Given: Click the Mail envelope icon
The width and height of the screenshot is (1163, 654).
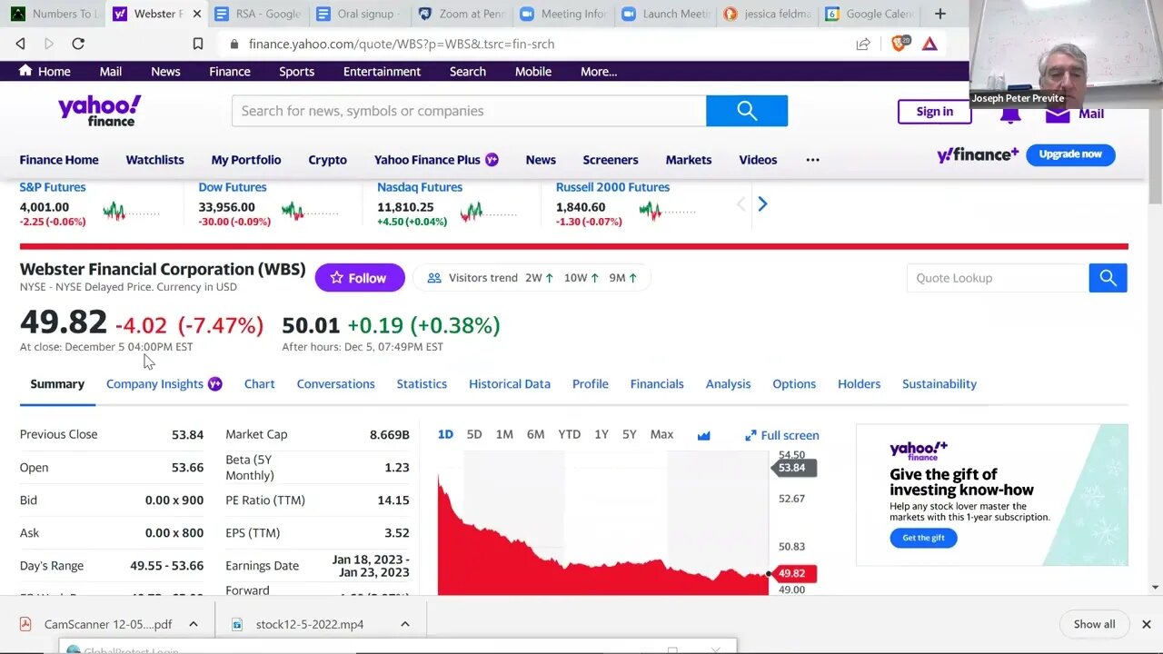Looking at the screenshot, I should point(1057,114).
